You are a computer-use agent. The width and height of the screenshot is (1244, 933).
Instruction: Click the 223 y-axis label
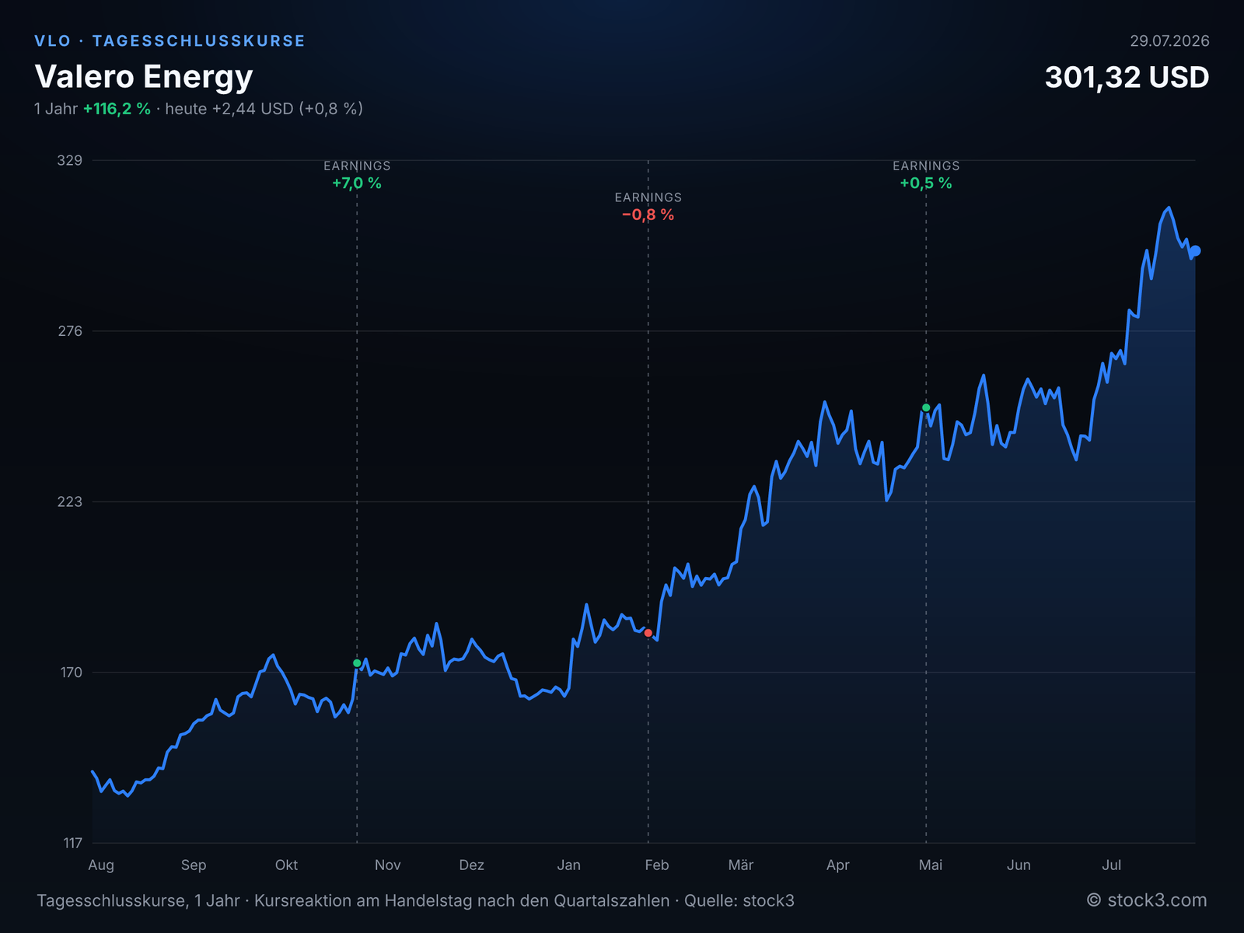point(69,501)
